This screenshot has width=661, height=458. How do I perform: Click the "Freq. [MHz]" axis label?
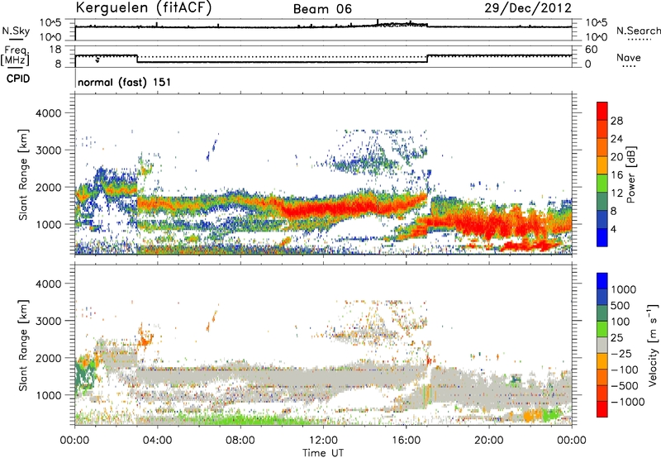pos(15,56)
